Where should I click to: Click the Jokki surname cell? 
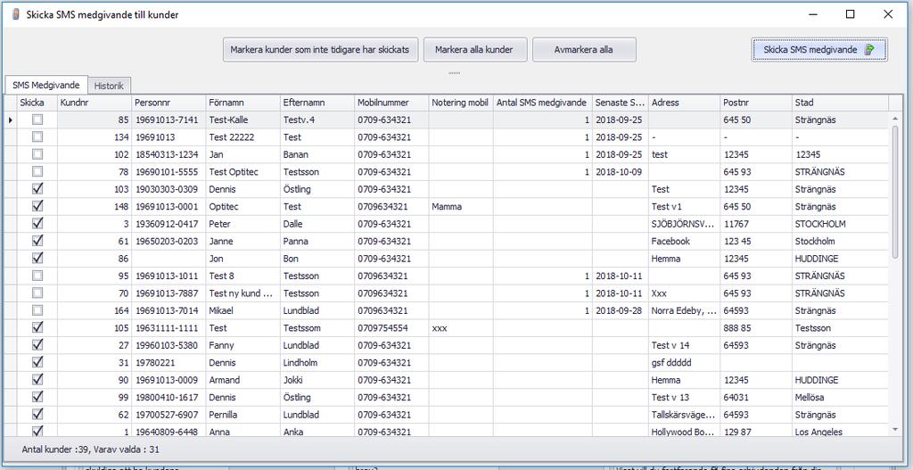coord(317,380)
